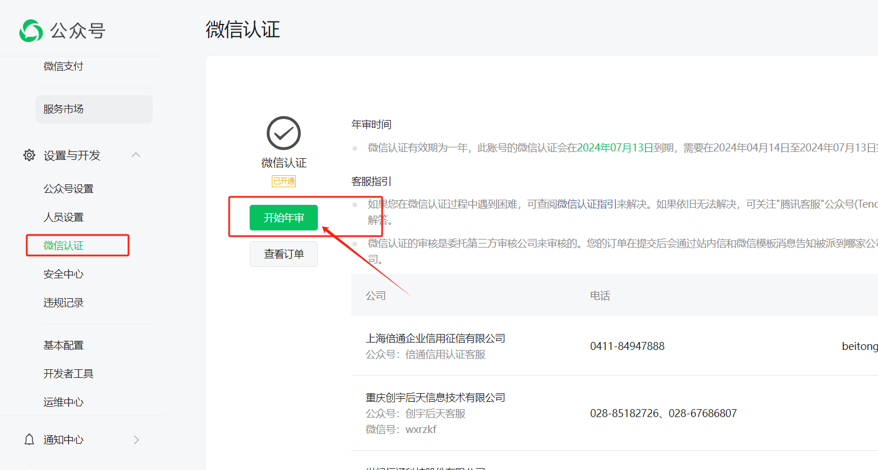Click the bell icon beside 通知中心
The width and height of the screenshot is (878, 470).
point(29,440)
